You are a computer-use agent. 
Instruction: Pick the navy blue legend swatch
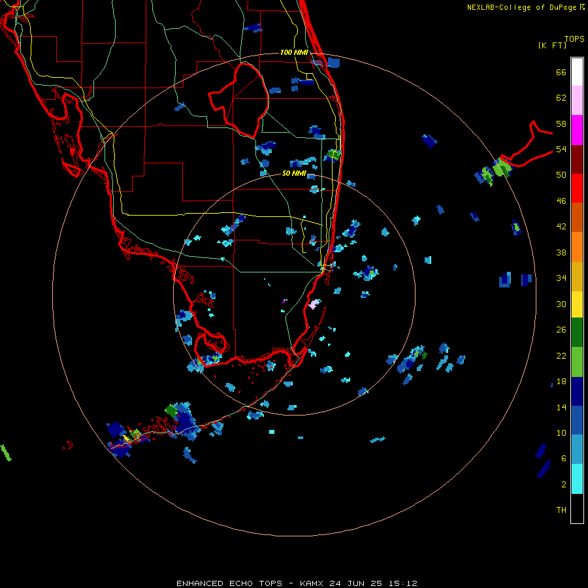[x=577, y=391]
